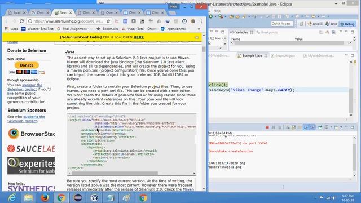
Task: Click the Sauce Labs sponsor logo
Action: click(31, 149)
